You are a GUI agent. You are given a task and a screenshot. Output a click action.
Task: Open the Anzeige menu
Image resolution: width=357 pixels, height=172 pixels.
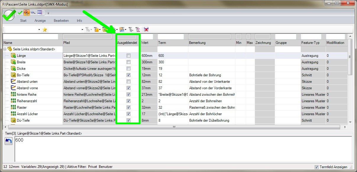[40, 21]
